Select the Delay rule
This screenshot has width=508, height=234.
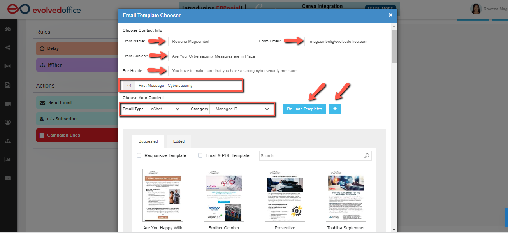click(x=77, y=49)
